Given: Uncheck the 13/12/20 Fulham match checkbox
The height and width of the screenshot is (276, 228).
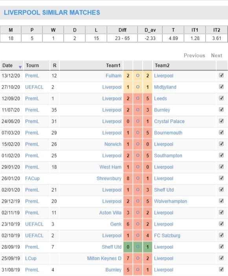Looking at the screenshot, I should tap(221, 75).
